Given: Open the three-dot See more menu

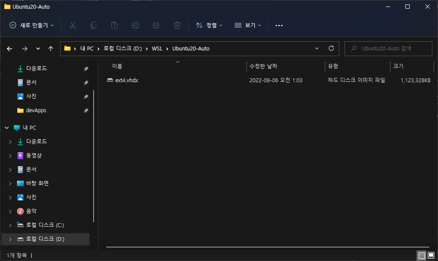Looking at the screenshot, I should [279, 25].
